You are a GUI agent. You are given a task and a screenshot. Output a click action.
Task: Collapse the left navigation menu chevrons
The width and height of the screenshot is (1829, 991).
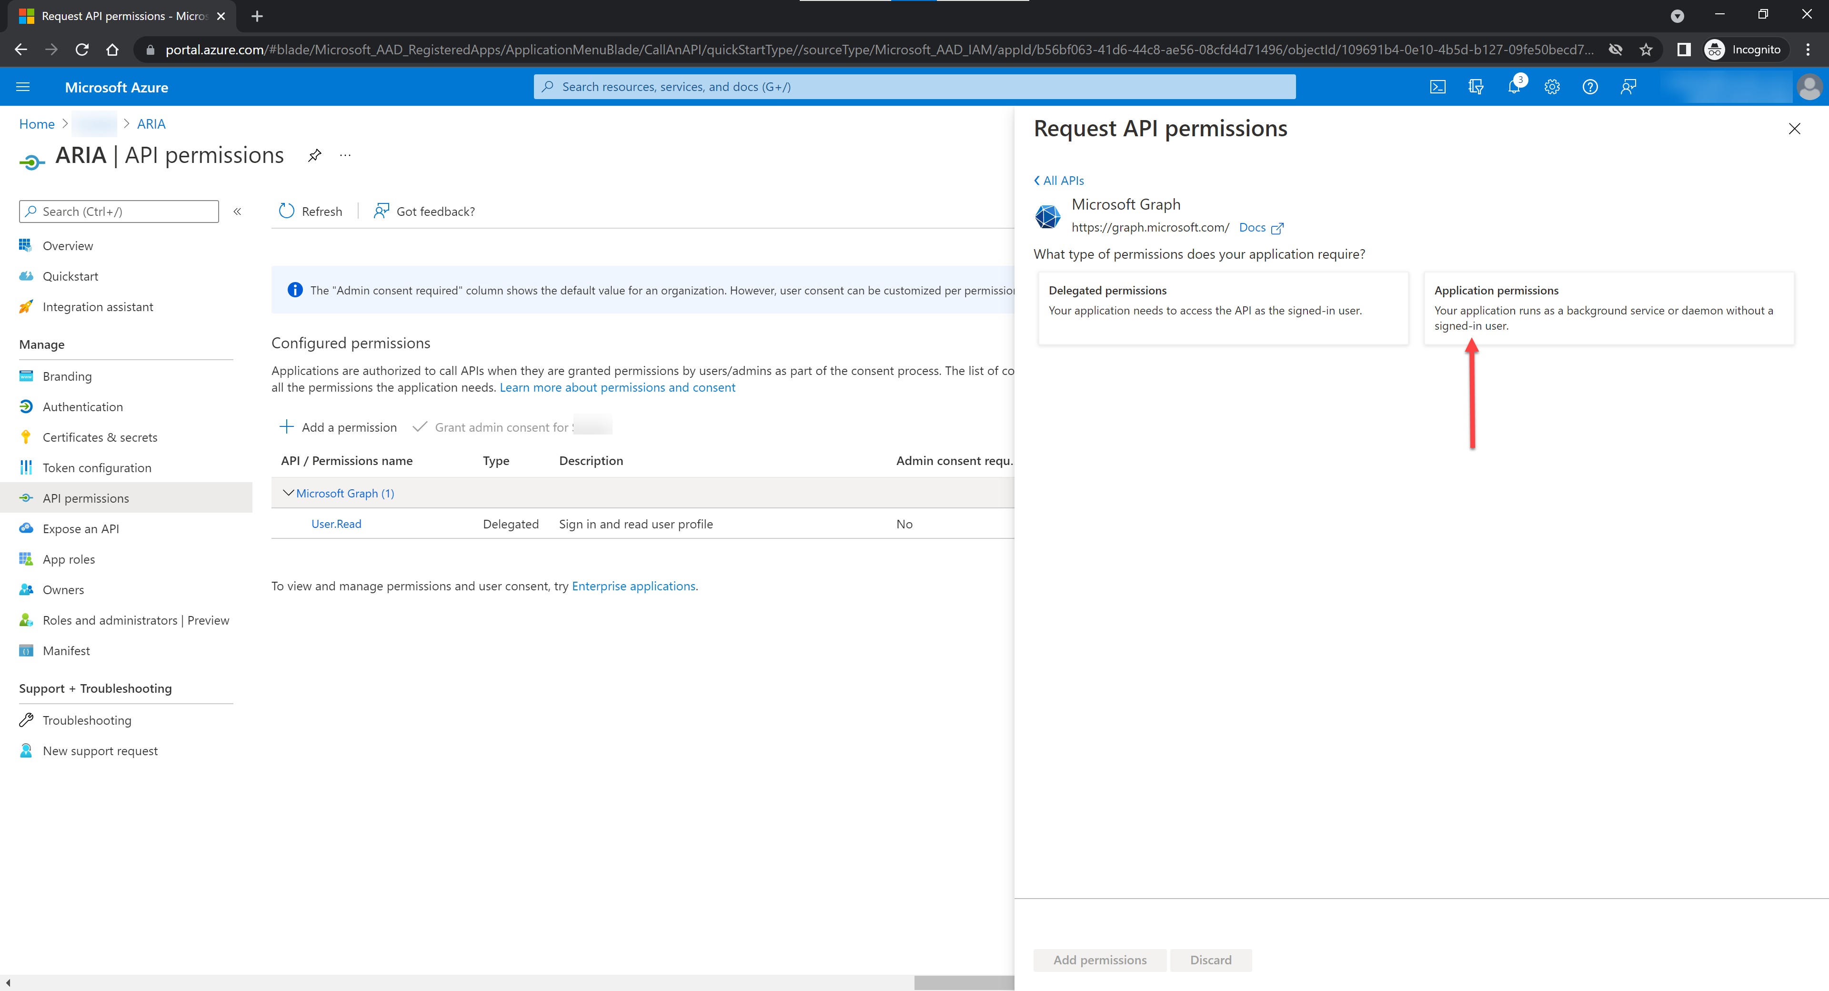click(238, 211)
